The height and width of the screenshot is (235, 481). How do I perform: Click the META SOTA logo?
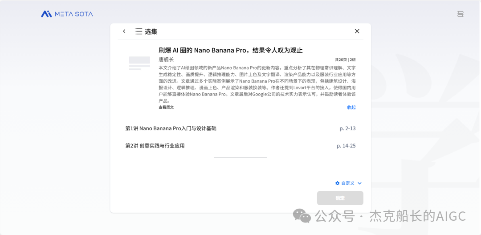click(x=67, y=14)
